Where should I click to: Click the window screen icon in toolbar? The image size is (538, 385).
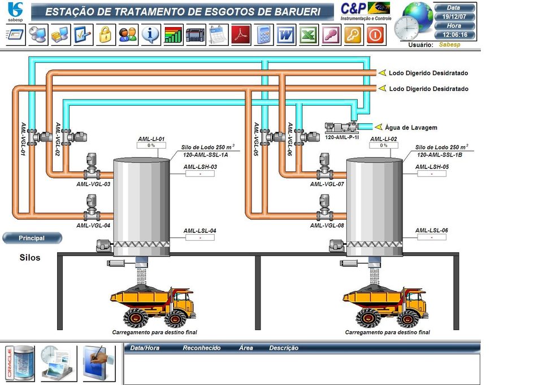(15, 35)
